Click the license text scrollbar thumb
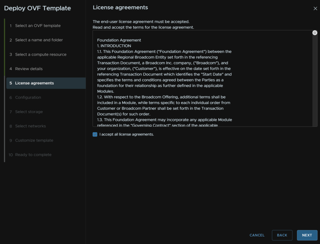This screenshot has width=320, height=244. [315, 33]
